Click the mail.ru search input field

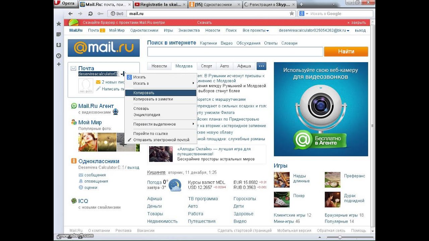point(235,52)
